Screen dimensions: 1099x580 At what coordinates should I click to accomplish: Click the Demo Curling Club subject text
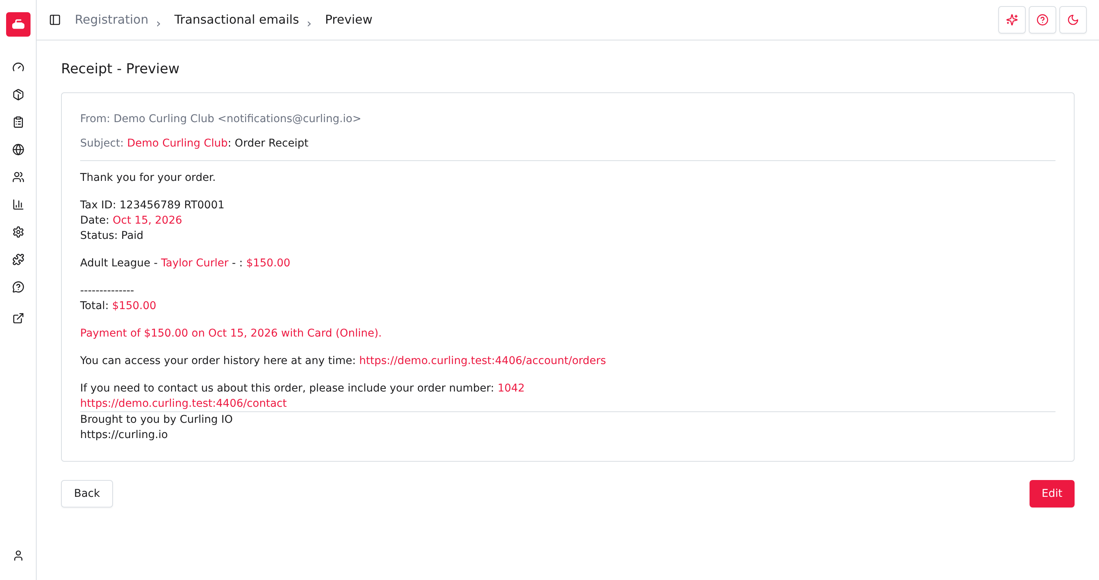pos(177,143)
